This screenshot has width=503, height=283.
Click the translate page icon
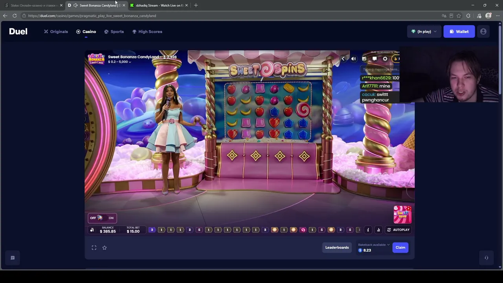(444, 16)
